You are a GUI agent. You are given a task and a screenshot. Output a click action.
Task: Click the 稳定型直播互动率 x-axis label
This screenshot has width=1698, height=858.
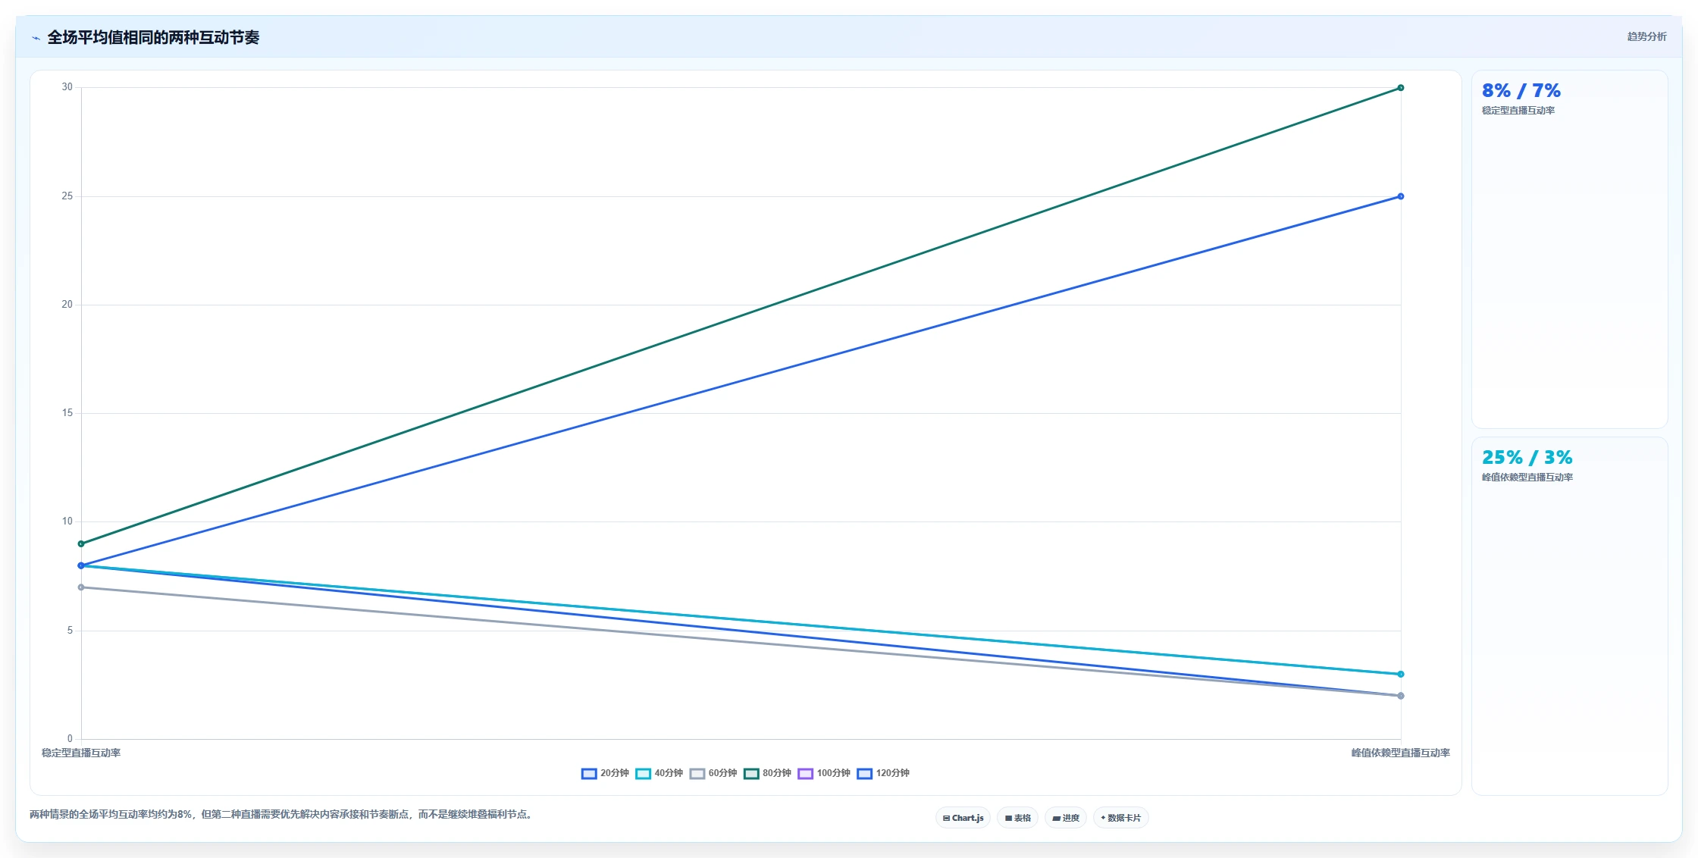[x=81, y=753]
